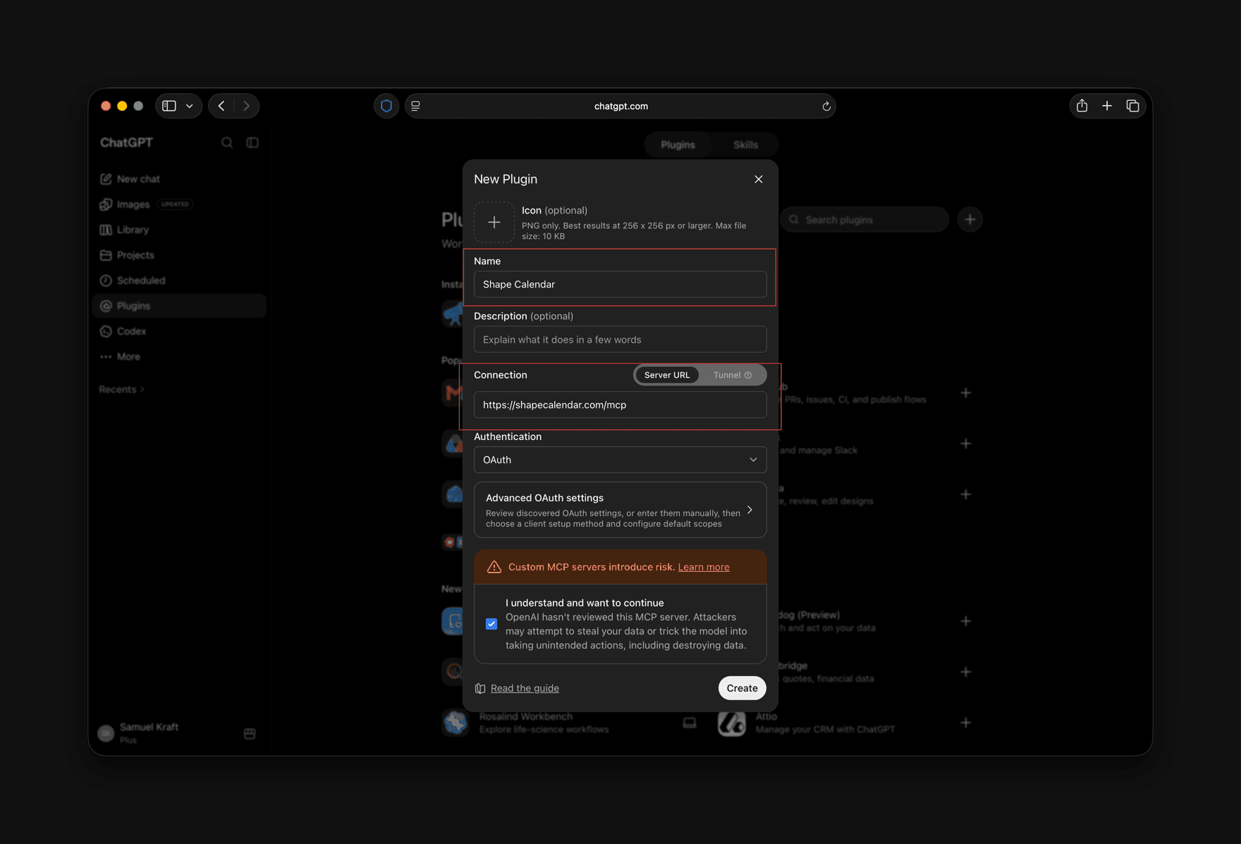Image resolution: width=1241 pixels, height=844 pixels.
Task: Expand More in the sidebar
Action: click(179, 357)
